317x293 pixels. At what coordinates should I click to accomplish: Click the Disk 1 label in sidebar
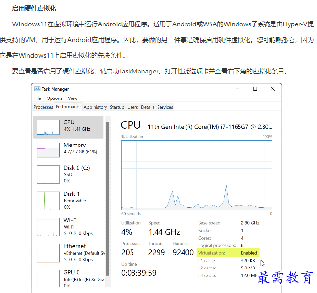(x=71, y=194)
